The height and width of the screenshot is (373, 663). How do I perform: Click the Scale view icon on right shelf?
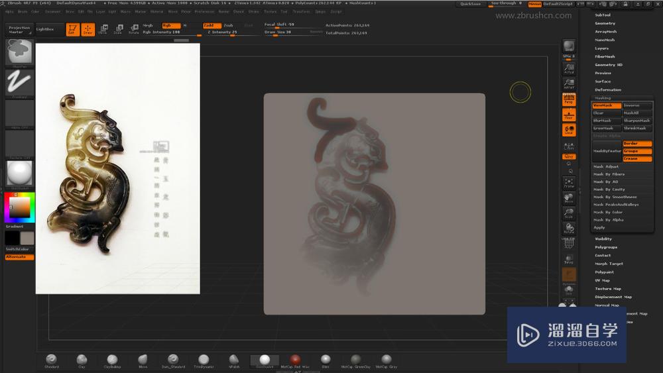point(569,213)
